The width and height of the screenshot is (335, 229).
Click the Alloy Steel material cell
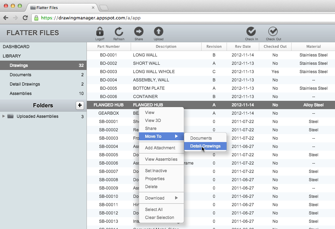(x=313, y=105)
